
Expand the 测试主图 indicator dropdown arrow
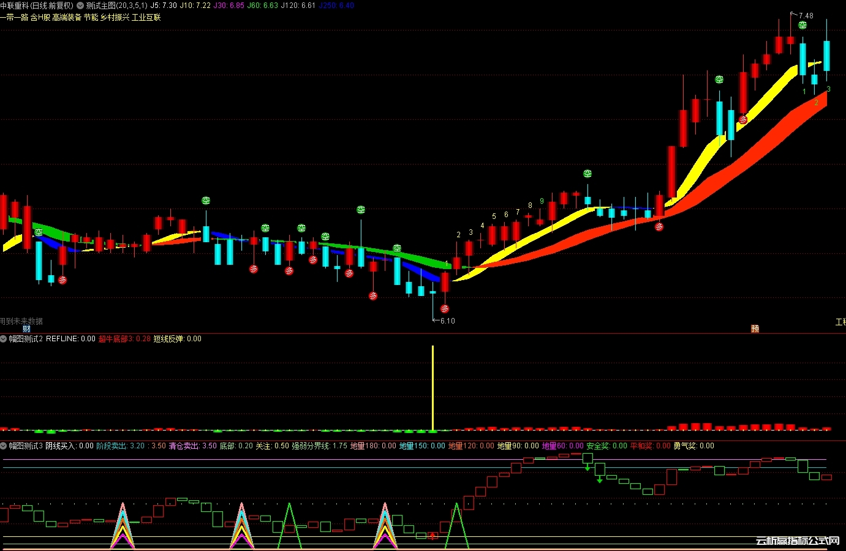(80, 6)
